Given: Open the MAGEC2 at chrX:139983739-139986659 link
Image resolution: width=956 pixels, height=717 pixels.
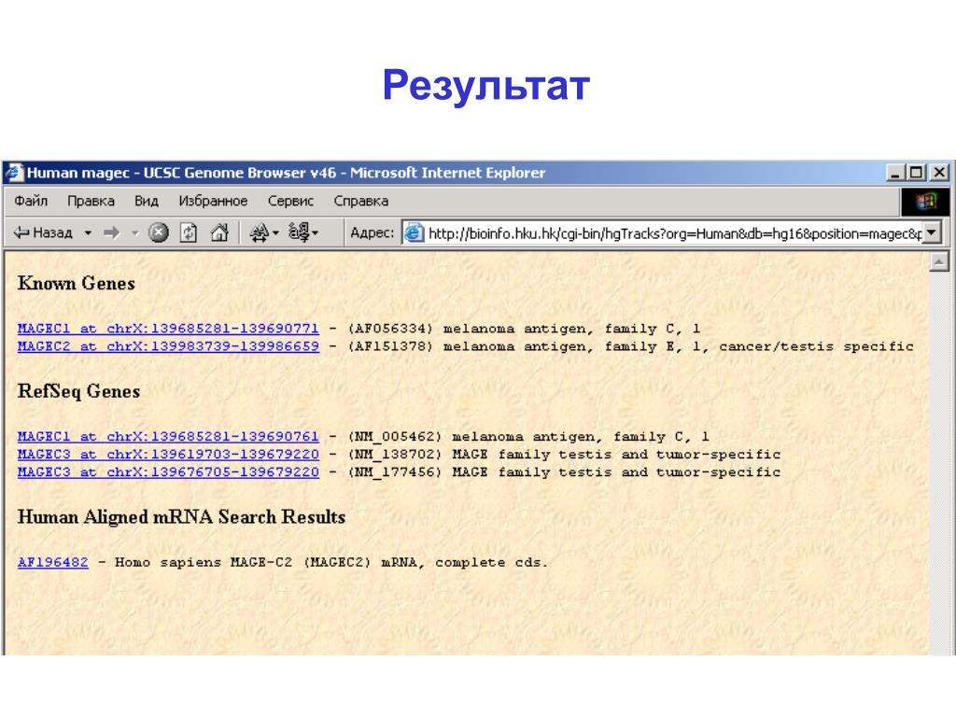Looking at the screenshot, I should tap(168, 346).
